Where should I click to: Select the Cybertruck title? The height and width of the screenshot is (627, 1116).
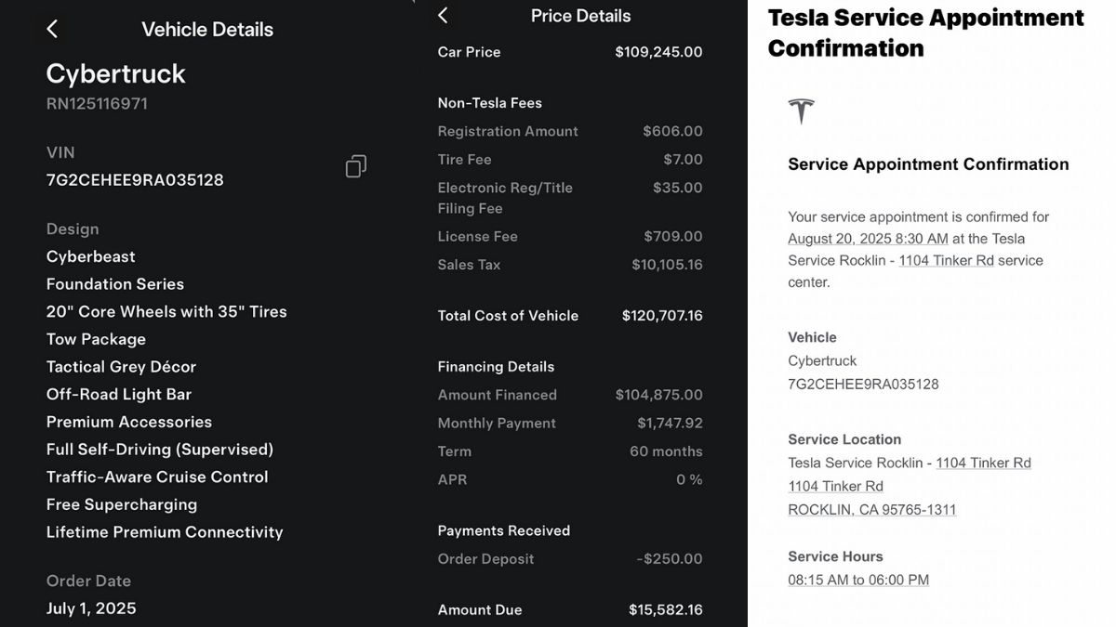pos(115,72)
